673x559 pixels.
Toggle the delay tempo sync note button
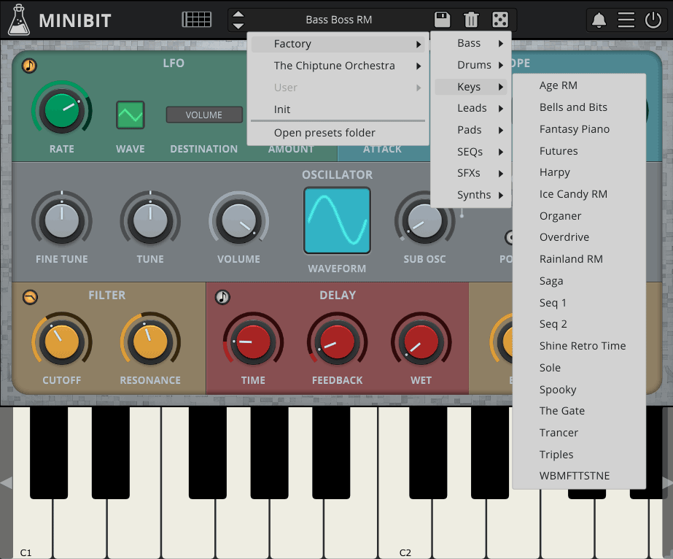click(223, 297)
